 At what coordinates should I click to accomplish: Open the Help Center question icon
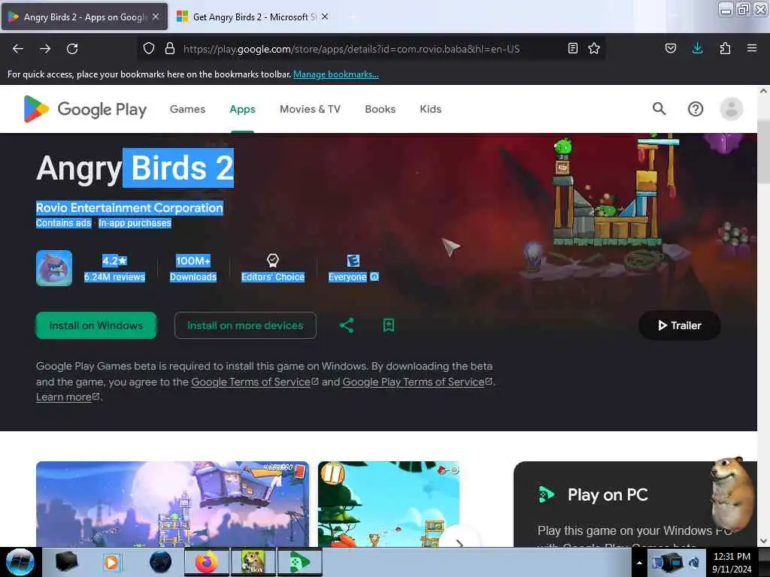(696, 109)
